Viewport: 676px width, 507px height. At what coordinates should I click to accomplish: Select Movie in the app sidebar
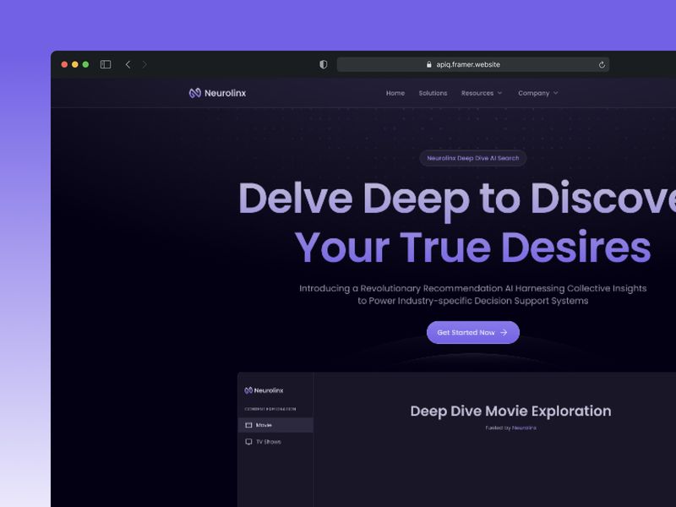coord(275,425)
